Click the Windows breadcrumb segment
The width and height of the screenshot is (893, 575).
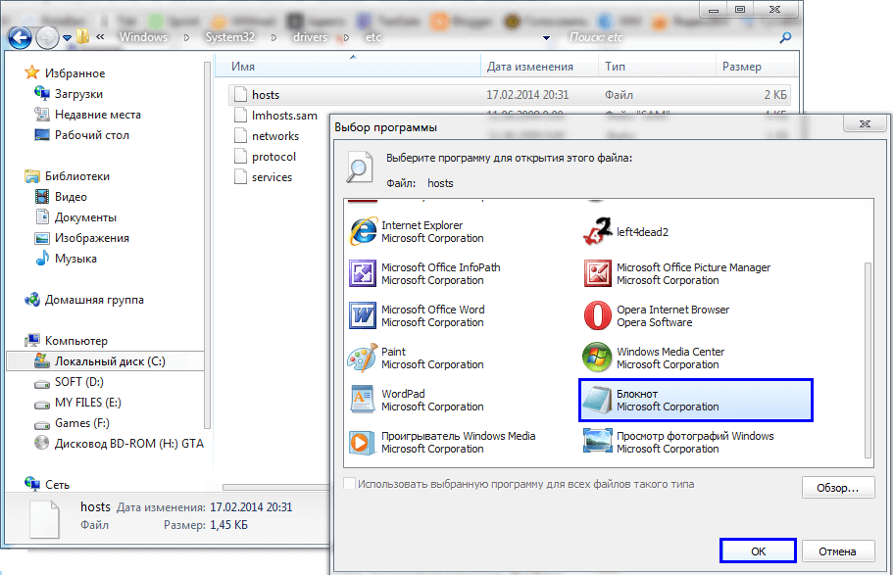(143, 37)
